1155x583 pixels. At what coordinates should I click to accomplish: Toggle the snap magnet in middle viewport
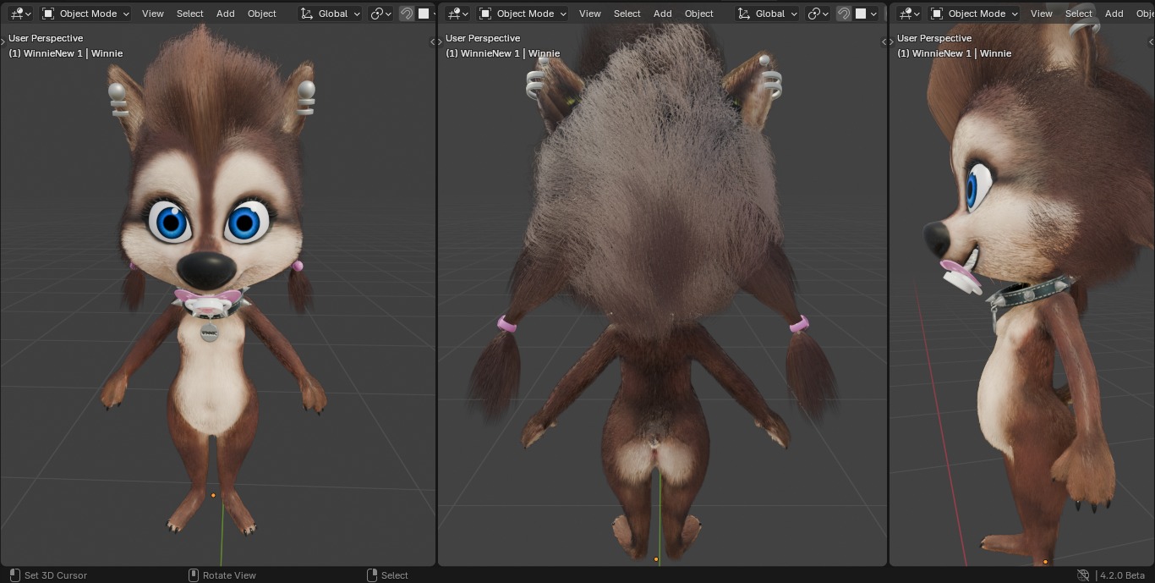[844, 14]
